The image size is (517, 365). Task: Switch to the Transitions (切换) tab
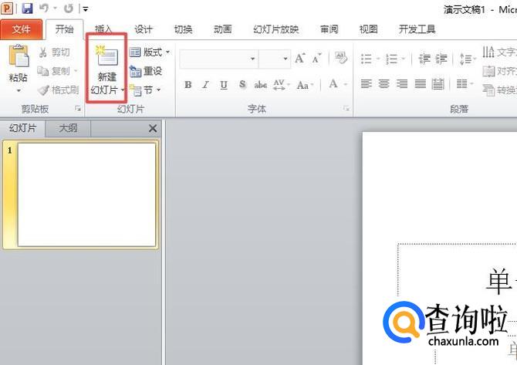183,29
